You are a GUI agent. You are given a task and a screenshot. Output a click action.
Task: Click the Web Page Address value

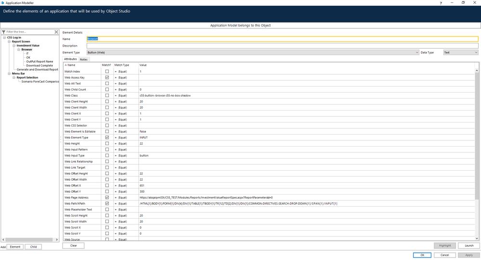point(307,198)
